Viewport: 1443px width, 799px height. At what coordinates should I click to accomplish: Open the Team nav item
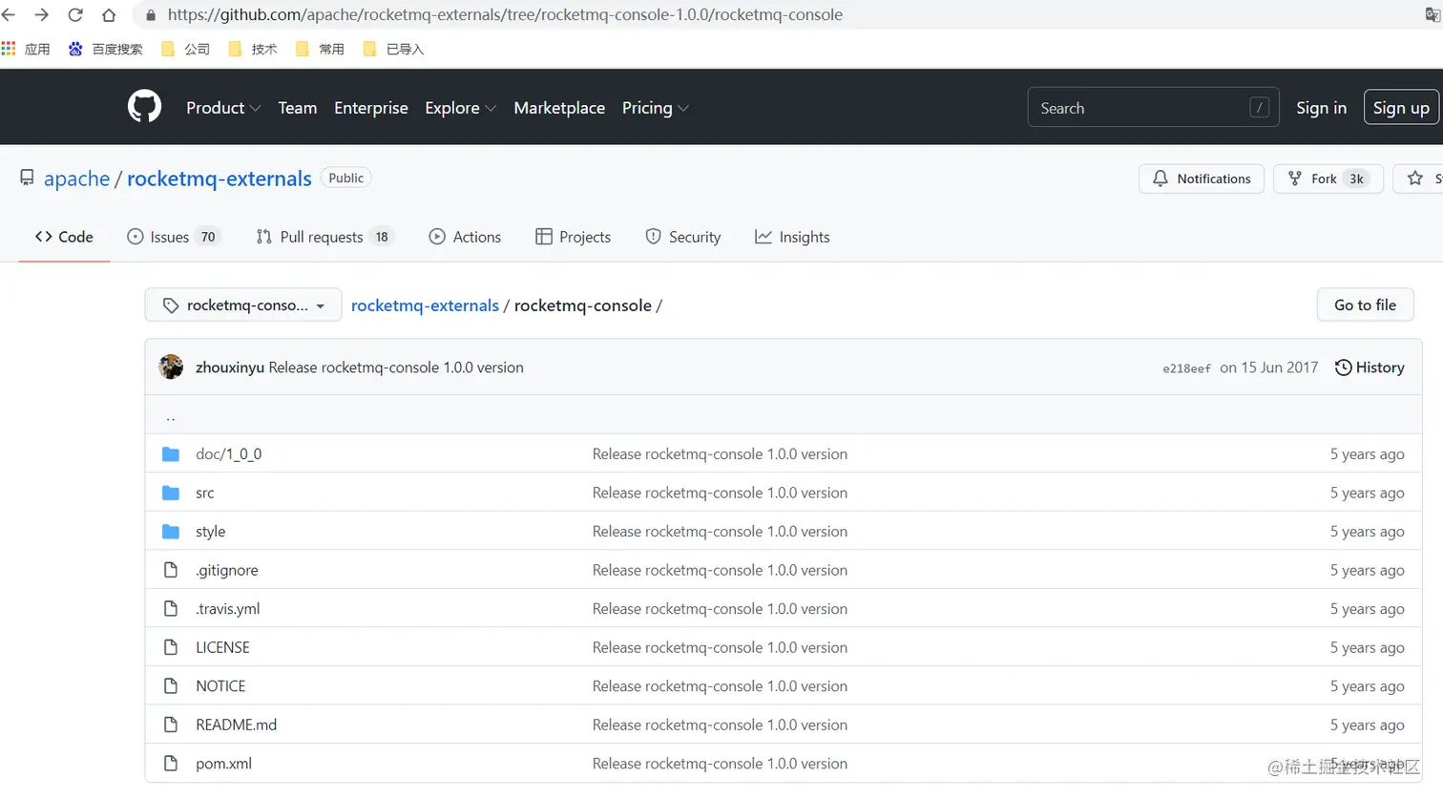tap(298, 108)
